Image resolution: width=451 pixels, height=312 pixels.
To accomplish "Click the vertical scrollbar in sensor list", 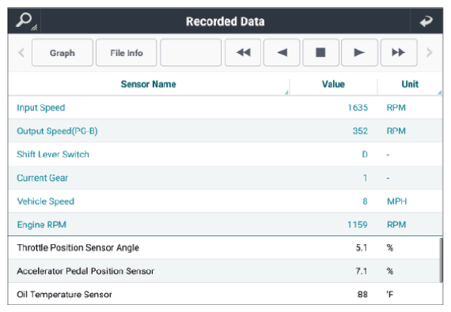I will click(x=441, y=260).
